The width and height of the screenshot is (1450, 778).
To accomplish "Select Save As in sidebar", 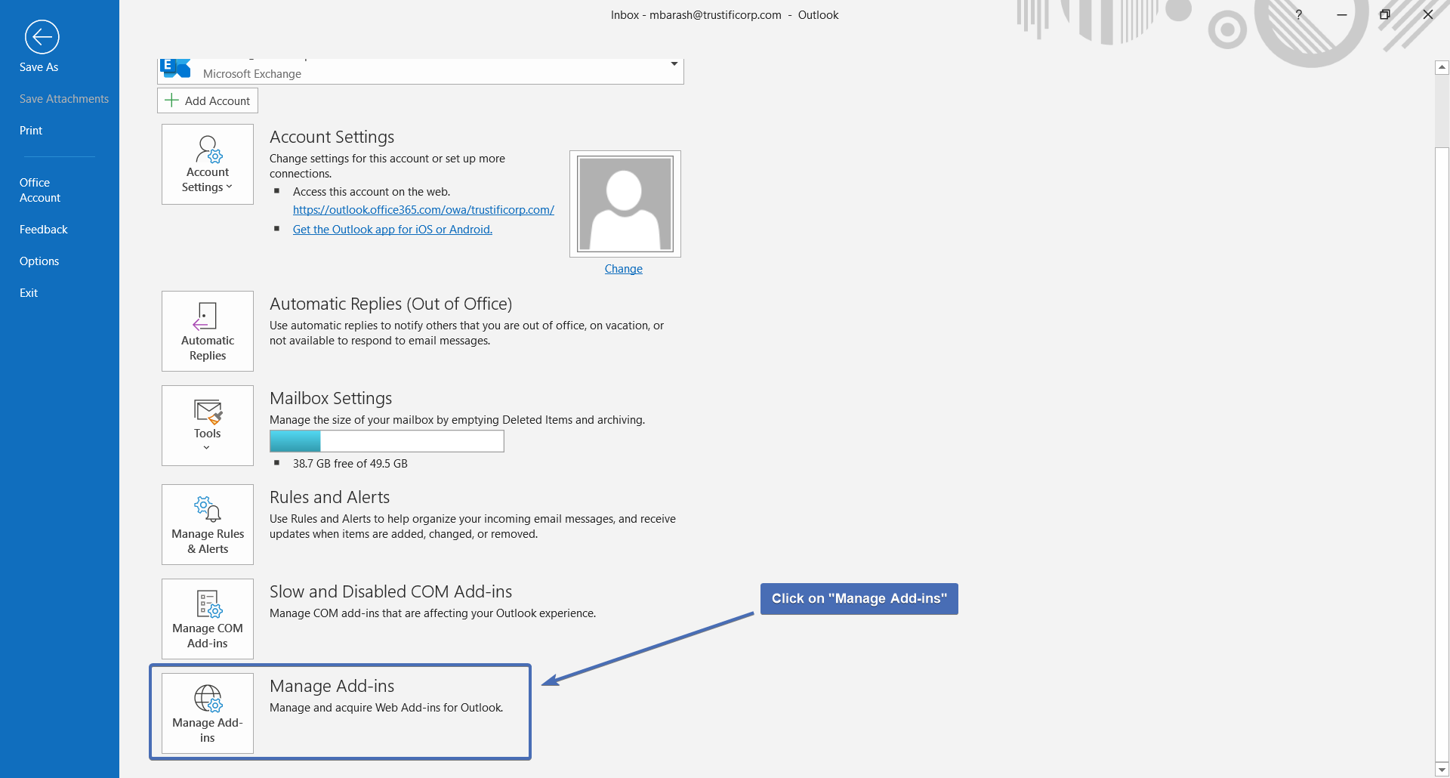I will 39,67.
